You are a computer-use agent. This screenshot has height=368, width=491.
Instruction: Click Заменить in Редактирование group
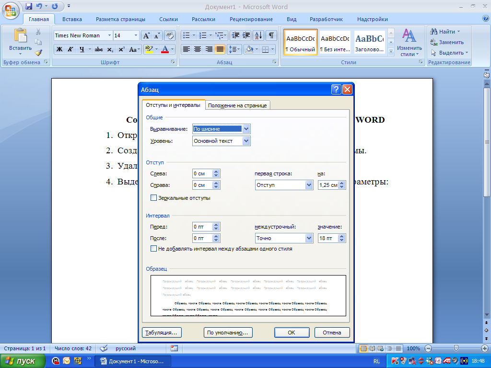(x=447, y=42)
